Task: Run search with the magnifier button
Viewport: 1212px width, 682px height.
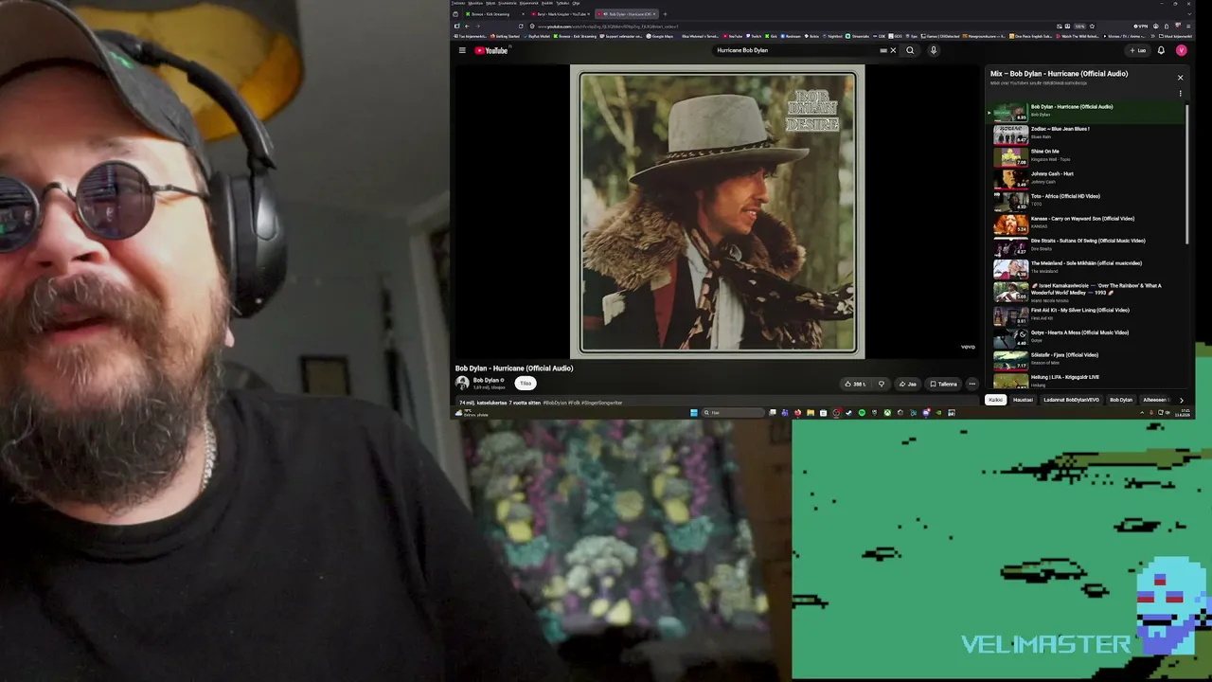Action: tap(910, 50)
